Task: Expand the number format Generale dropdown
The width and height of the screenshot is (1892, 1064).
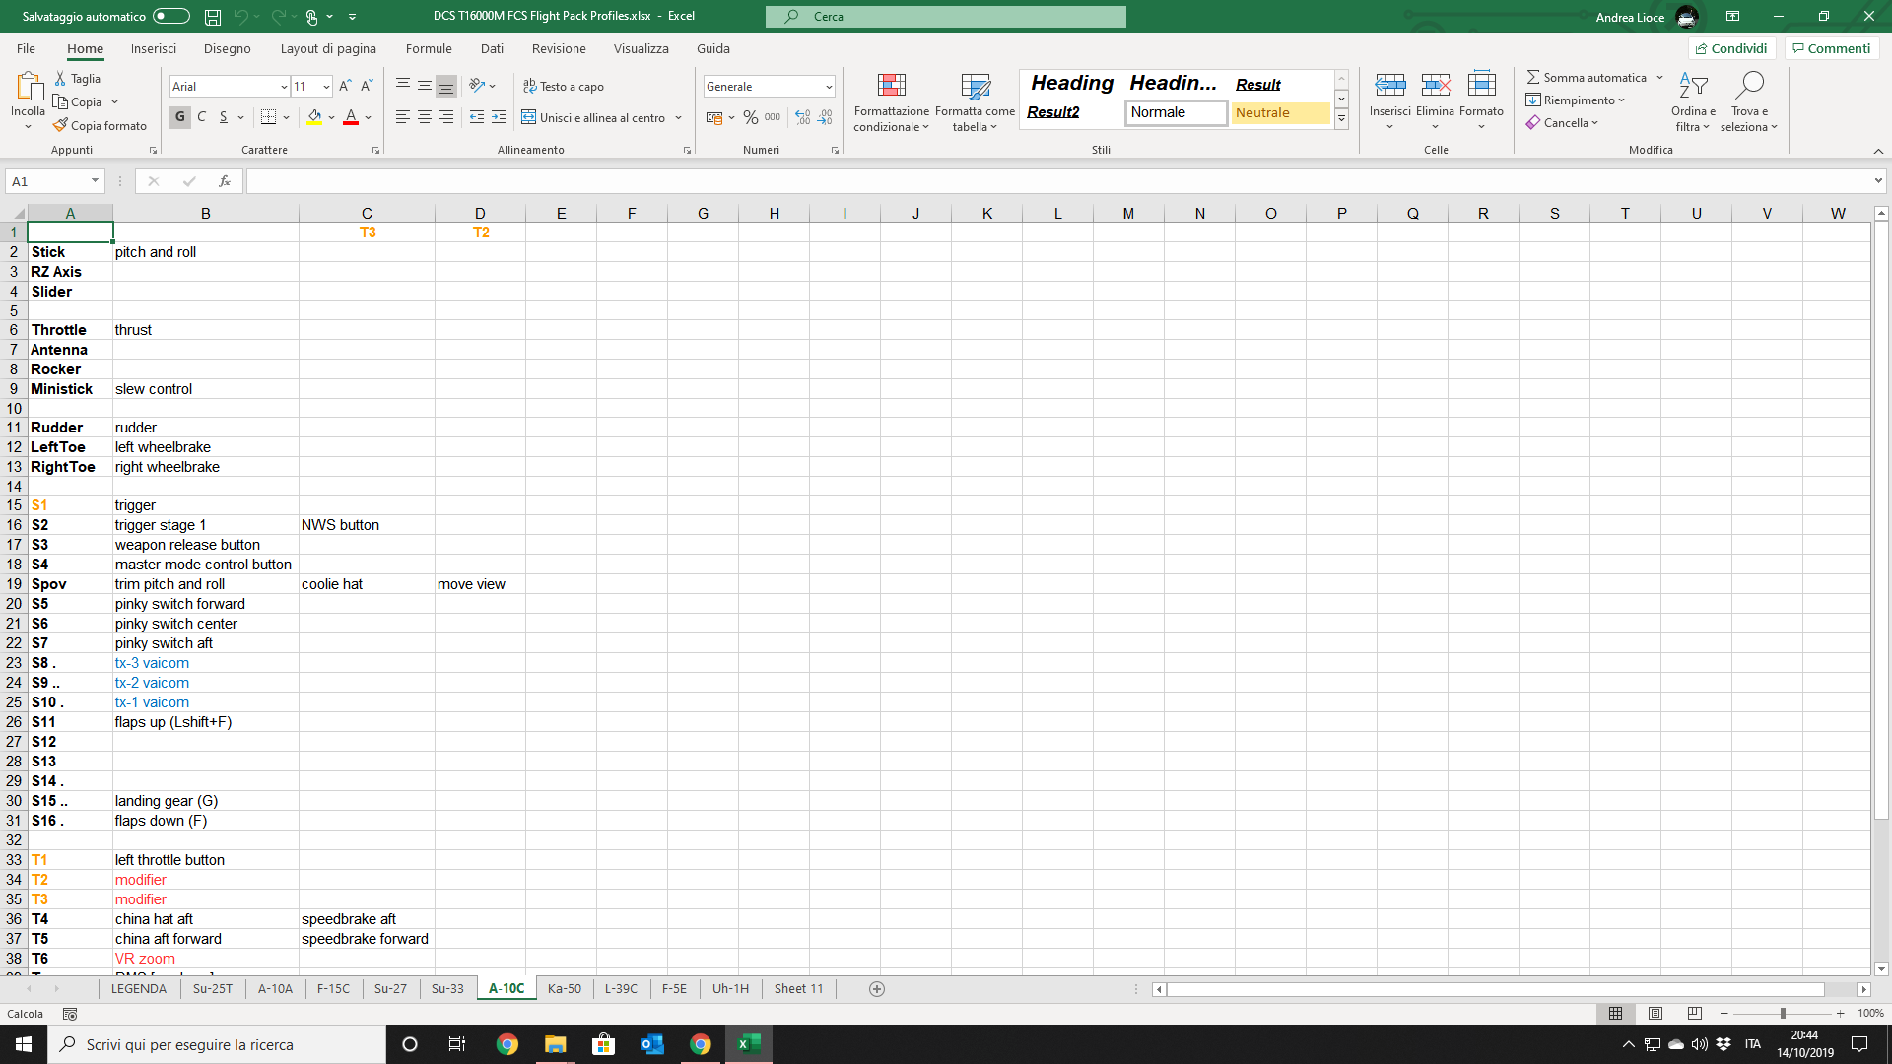Action: point(829,87)
